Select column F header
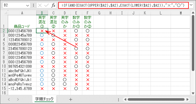The image size is (196, 104). tap(88, 13)
